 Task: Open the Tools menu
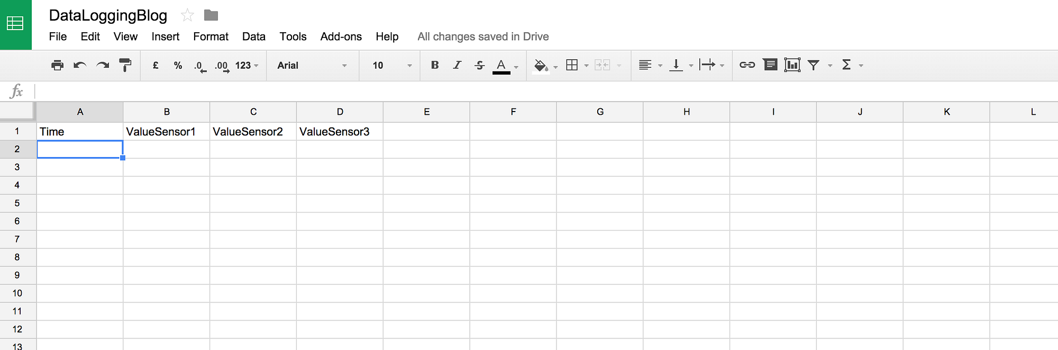coord(293,36)
